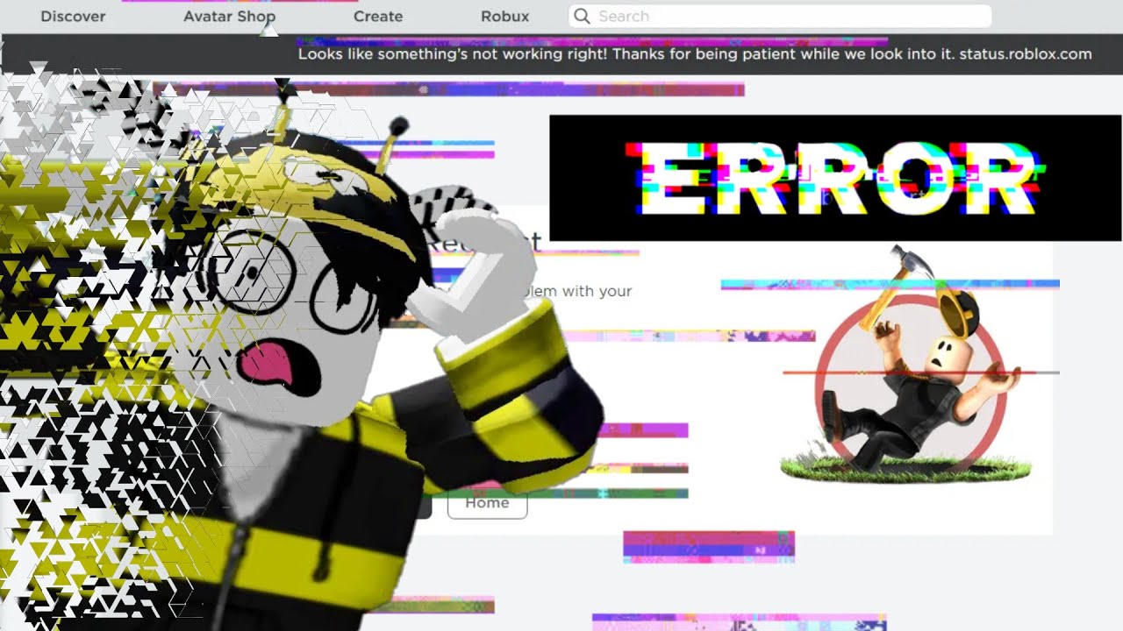Click the "Looks like something's not working right!" banner text

point(454,53)
